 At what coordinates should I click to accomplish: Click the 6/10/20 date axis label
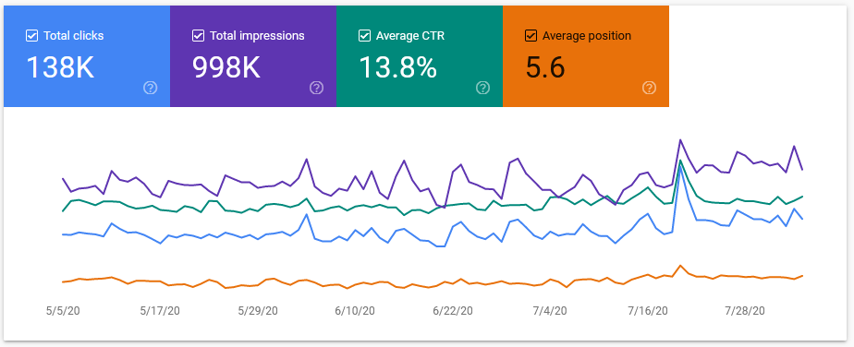coord(355,311)
